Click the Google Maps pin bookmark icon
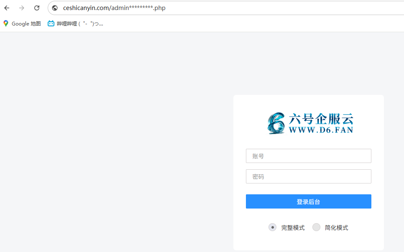The width and height of the screenshot is (404, 252). tap(6, 24)
